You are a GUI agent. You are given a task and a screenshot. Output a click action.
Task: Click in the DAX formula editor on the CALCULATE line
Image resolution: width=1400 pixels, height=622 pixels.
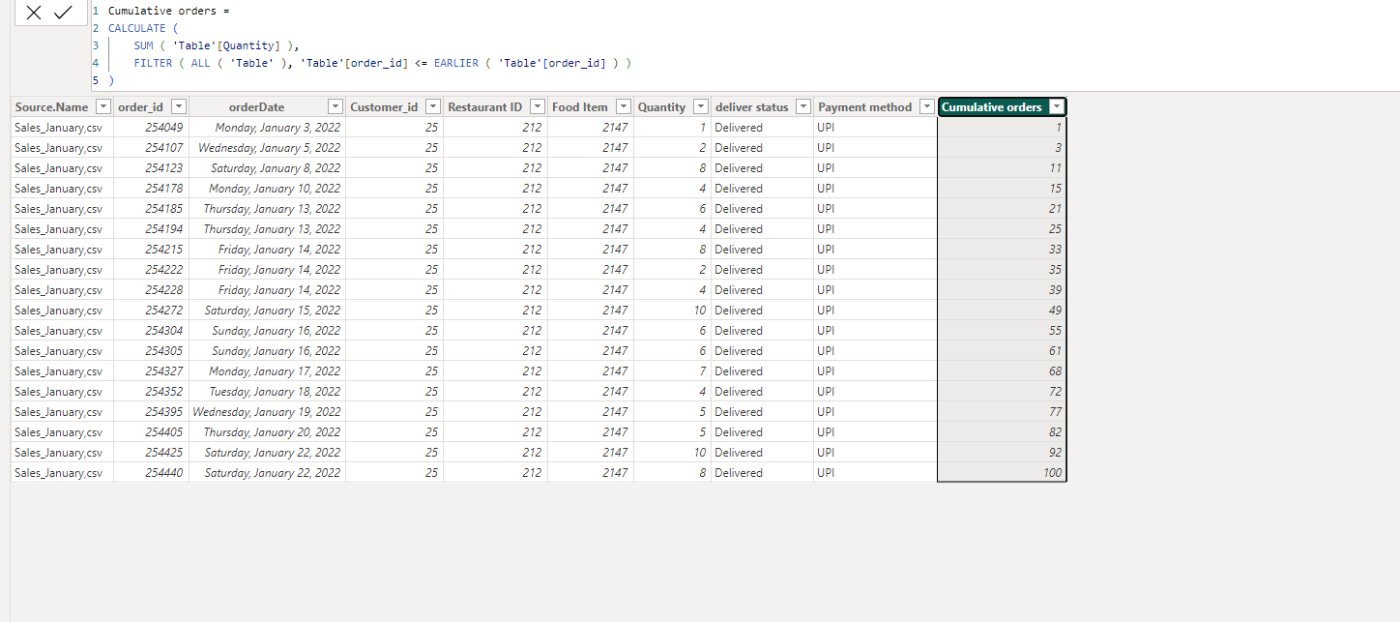coord(143,28)
